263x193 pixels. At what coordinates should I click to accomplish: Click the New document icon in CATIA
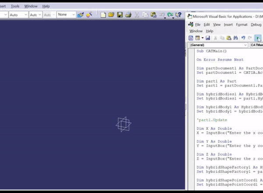[103, 15]
